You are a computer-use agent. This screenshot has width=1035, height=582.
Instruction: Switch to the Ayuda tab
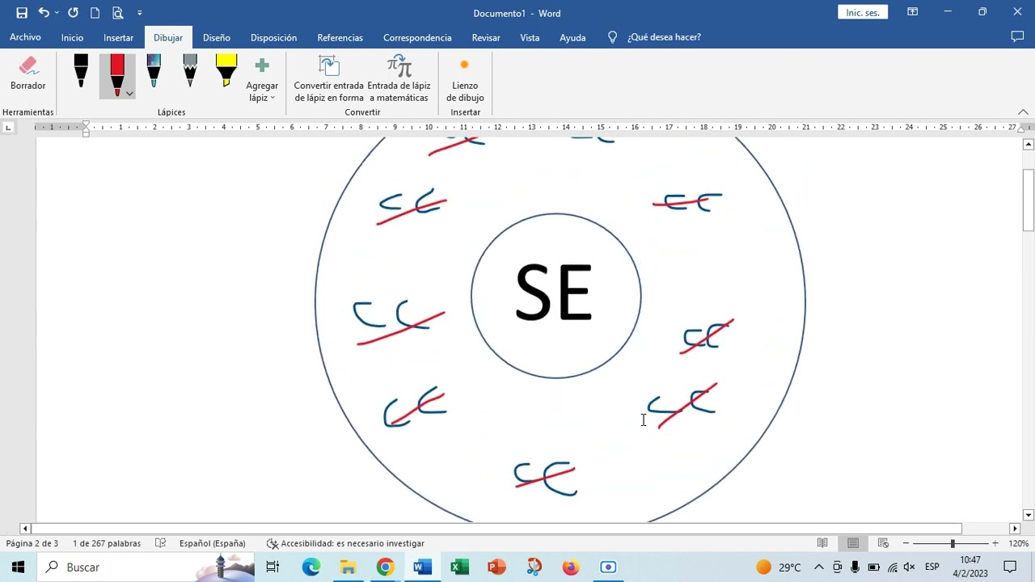pyautogui.click(x=572, y=37)
